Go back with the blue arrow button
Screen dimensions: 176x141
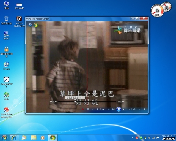coord(30,25)
